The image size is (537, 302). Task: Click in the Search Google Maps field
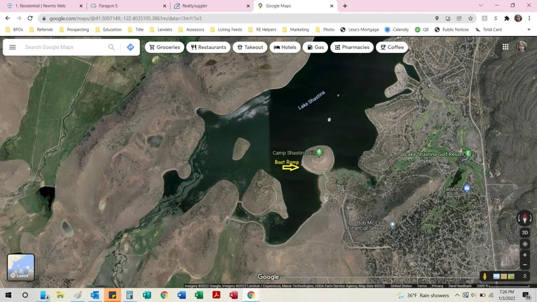pos(63,47)
